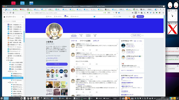Open the bookmarks sidebar title dropdown
179x100 pixels.
point(11,17)
